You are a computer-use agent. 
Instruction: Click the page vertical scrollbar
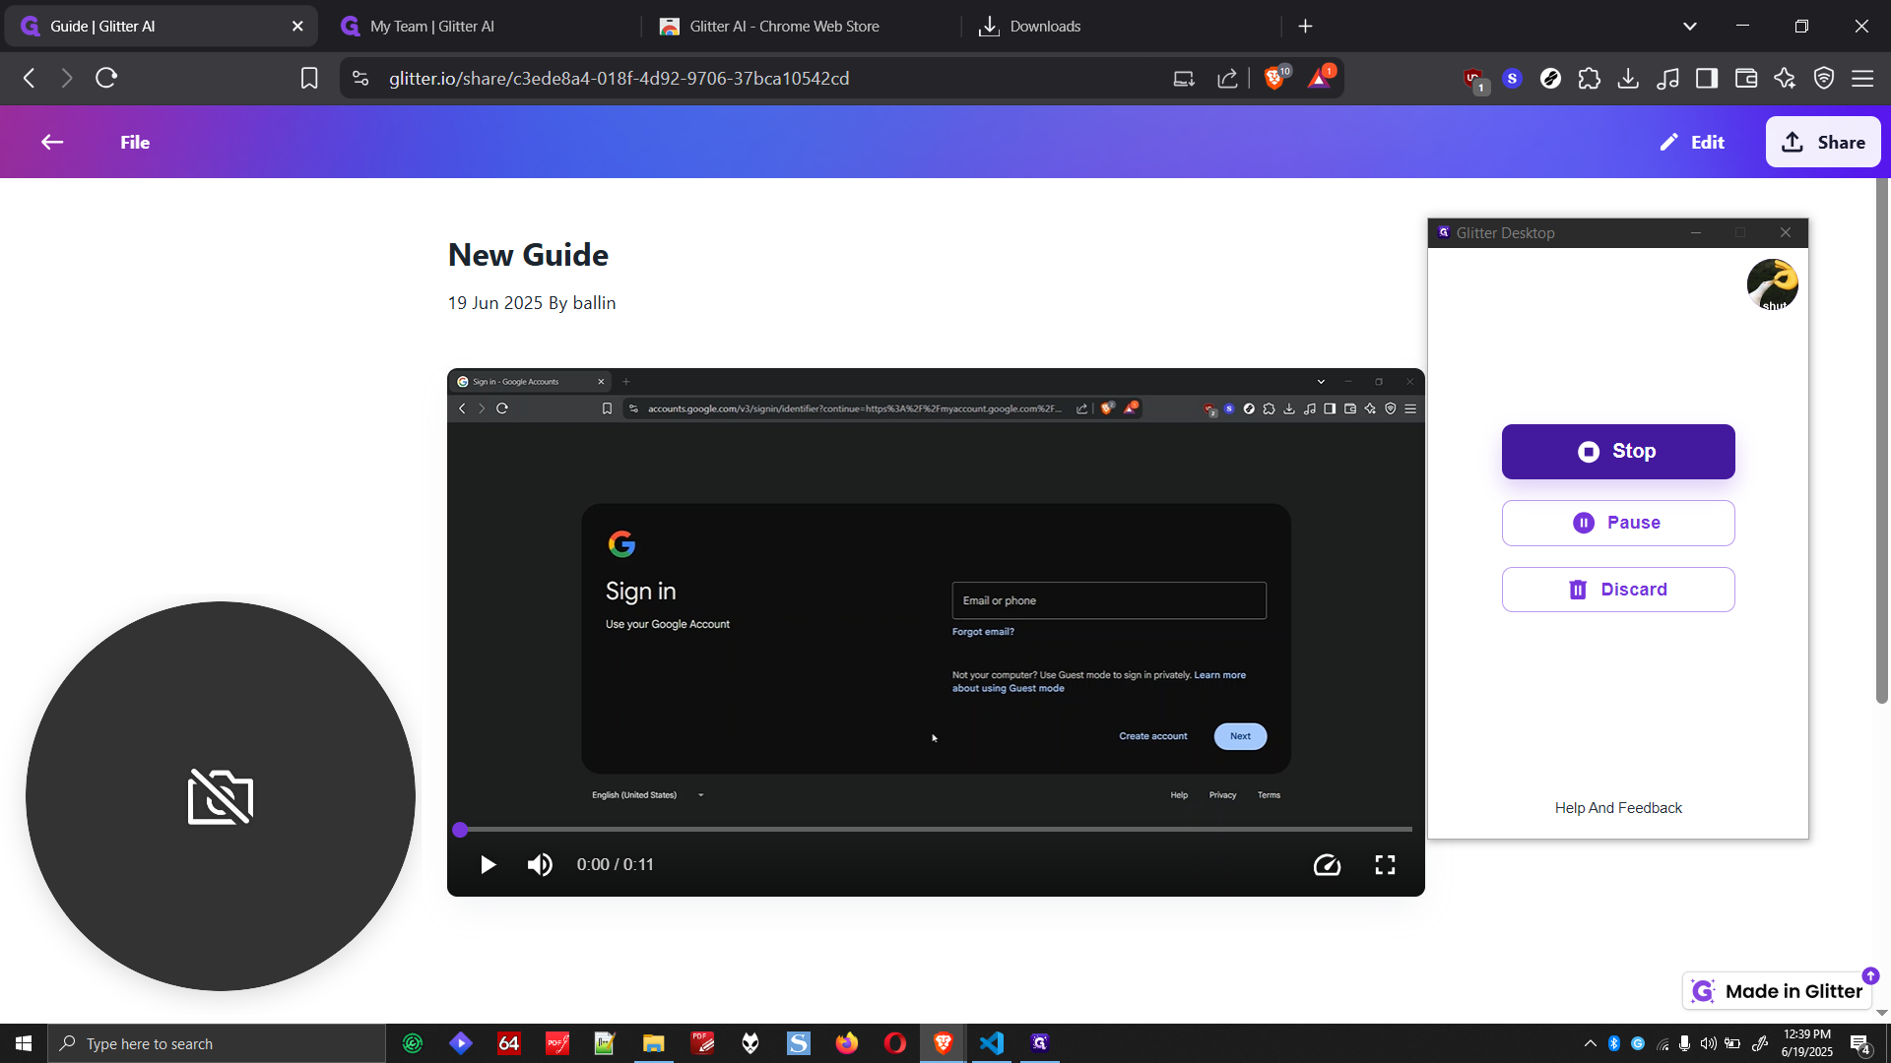(1882, 441)
